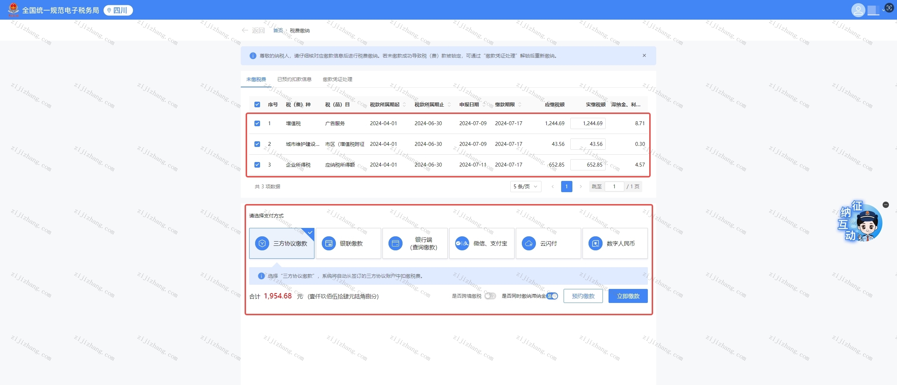The width and height of the screenshot is (897, 385).
Task: Sort by 税款所属期起 column
Action: pyautogui.click(x=404, y=104)
